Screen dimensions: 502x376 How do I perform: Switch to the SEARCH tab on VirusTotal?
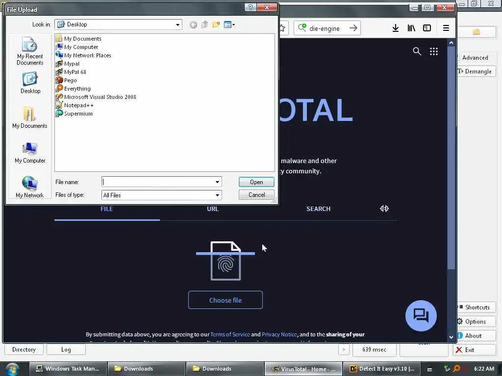(x=318, y=209)
